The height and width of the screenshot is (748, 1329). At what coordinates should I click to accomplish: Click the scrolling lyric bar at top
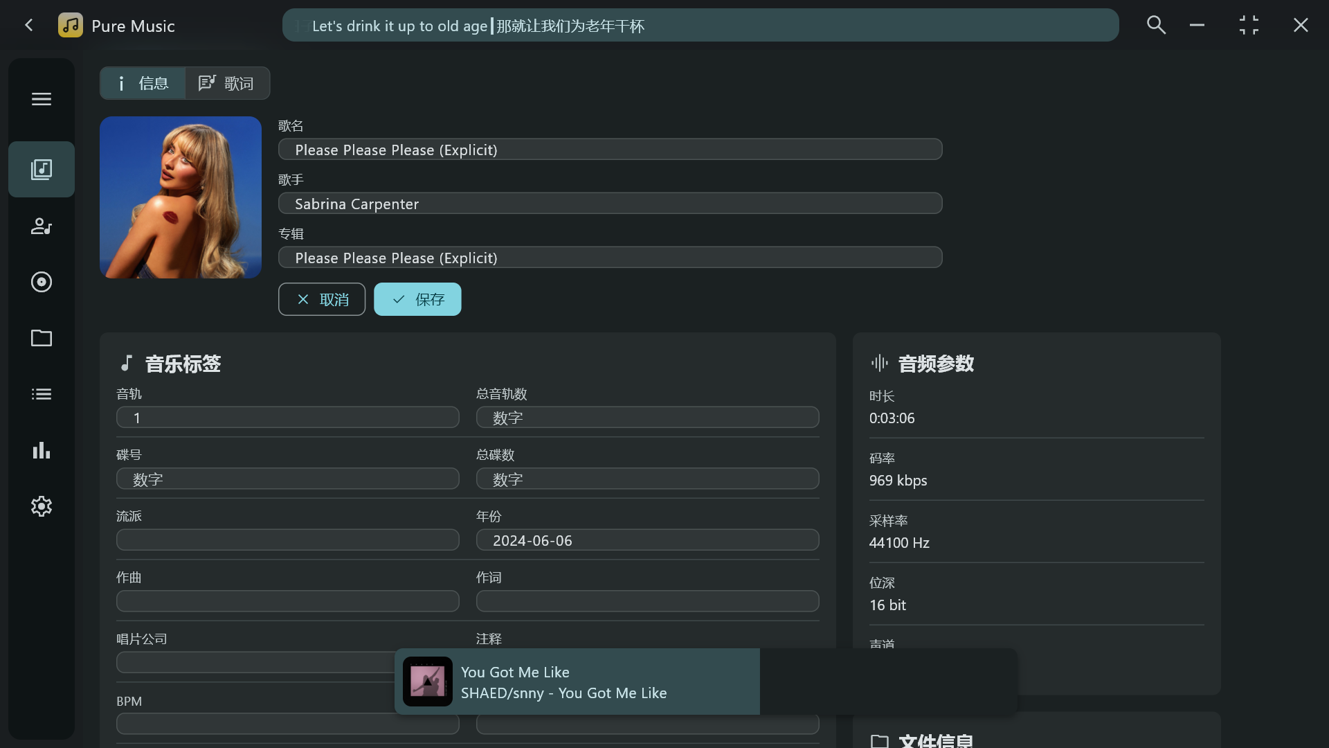(x=700, y=26)
